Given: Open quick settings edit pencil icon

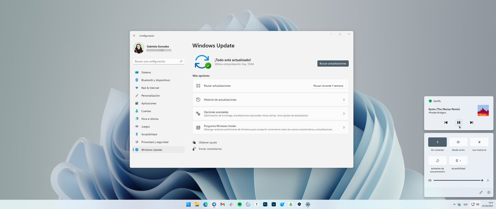Looking at the screenshot, I should pos(481,192).
